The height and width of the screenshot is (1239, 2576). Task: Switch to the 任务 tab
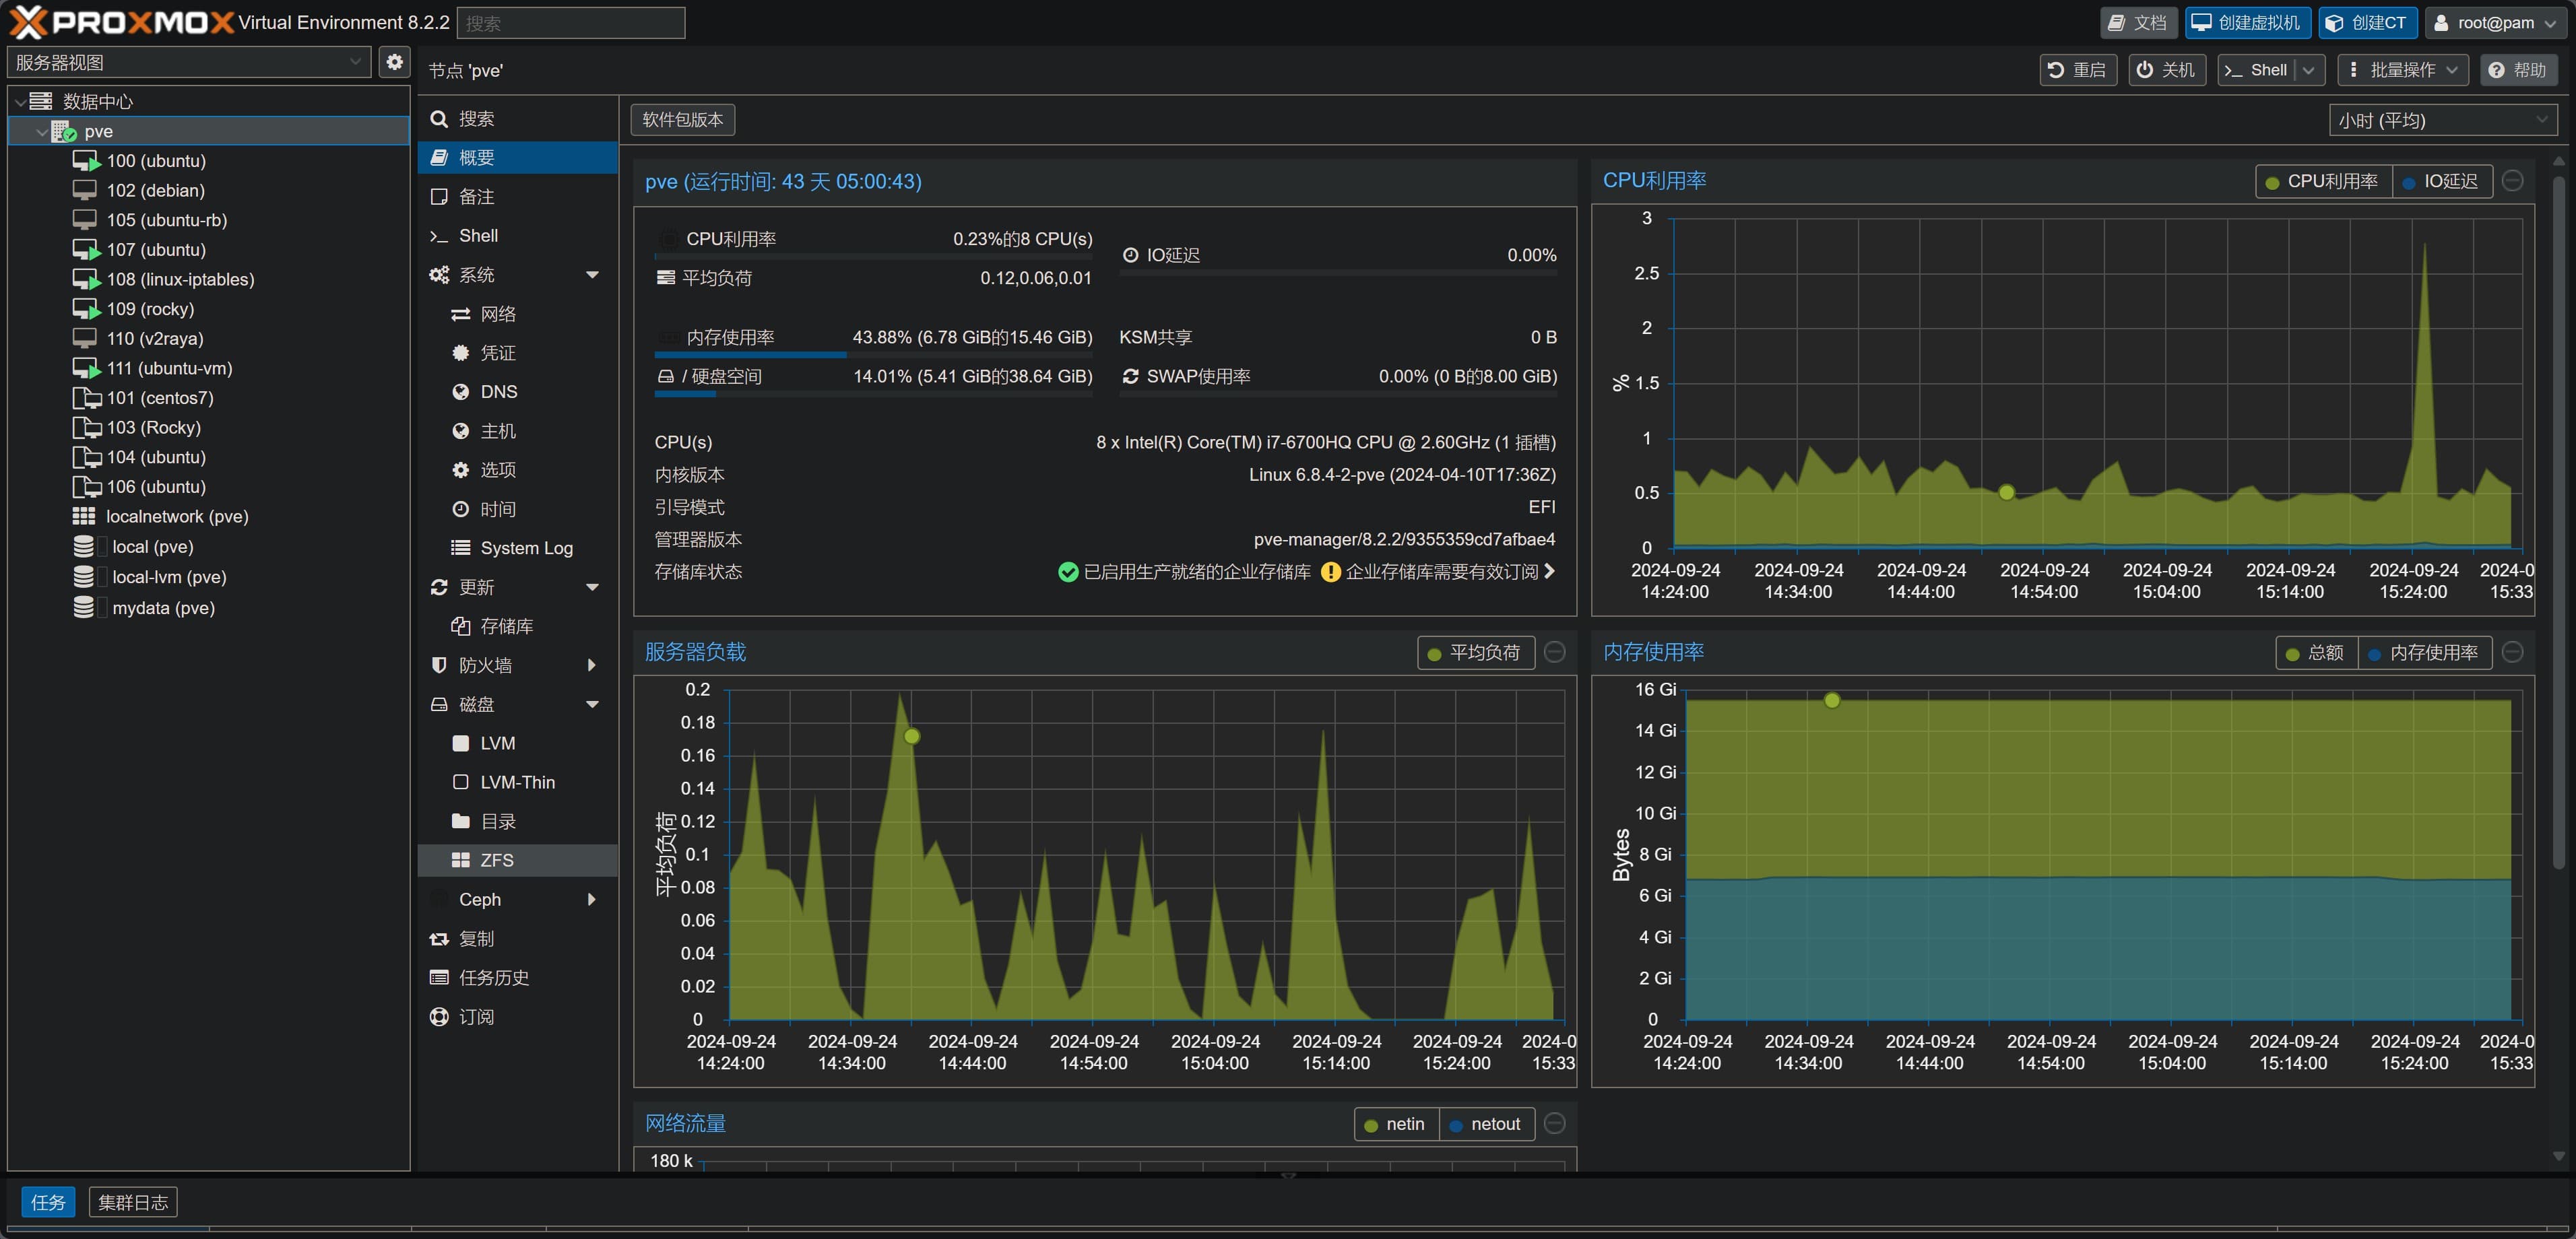point(48,1202)
